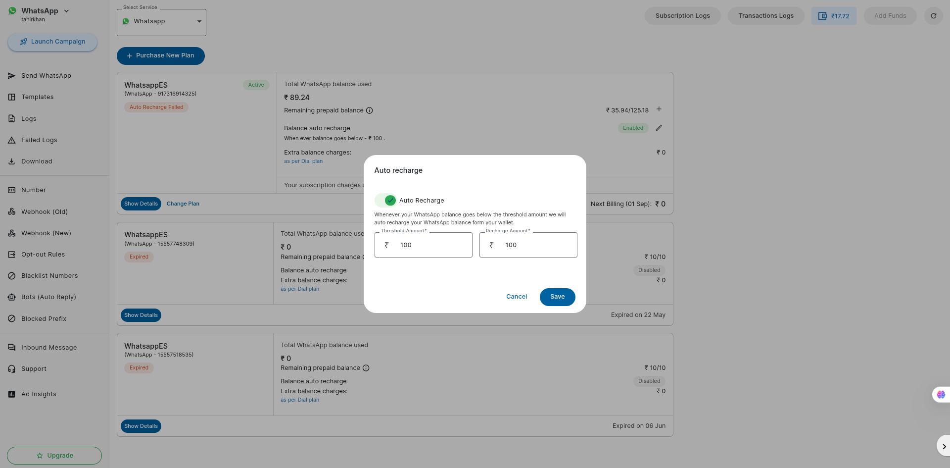This screenshot has height=468, width=950.
Task: Click the Opt-out Rules icon
Action: [11, 255]
